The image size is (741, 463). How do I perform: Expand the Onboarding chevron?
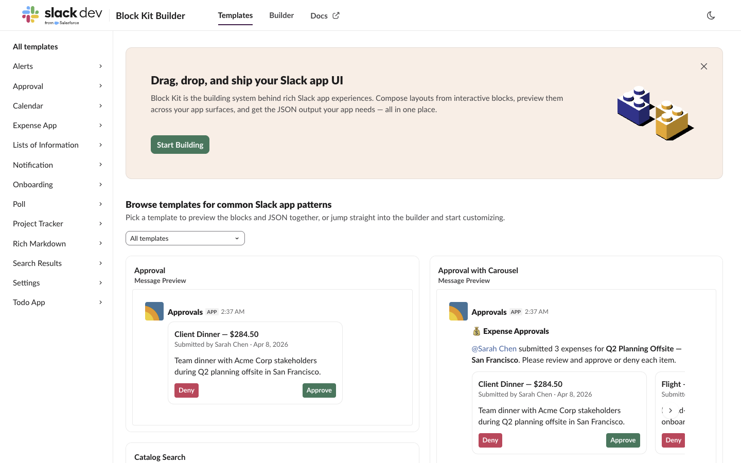(x=101, y=185)
